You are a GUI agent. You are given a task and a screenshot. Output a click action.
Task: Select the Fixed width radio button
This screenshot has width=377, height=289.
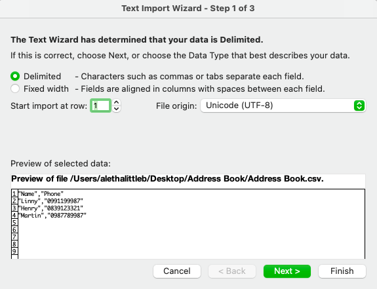[15, 88]
